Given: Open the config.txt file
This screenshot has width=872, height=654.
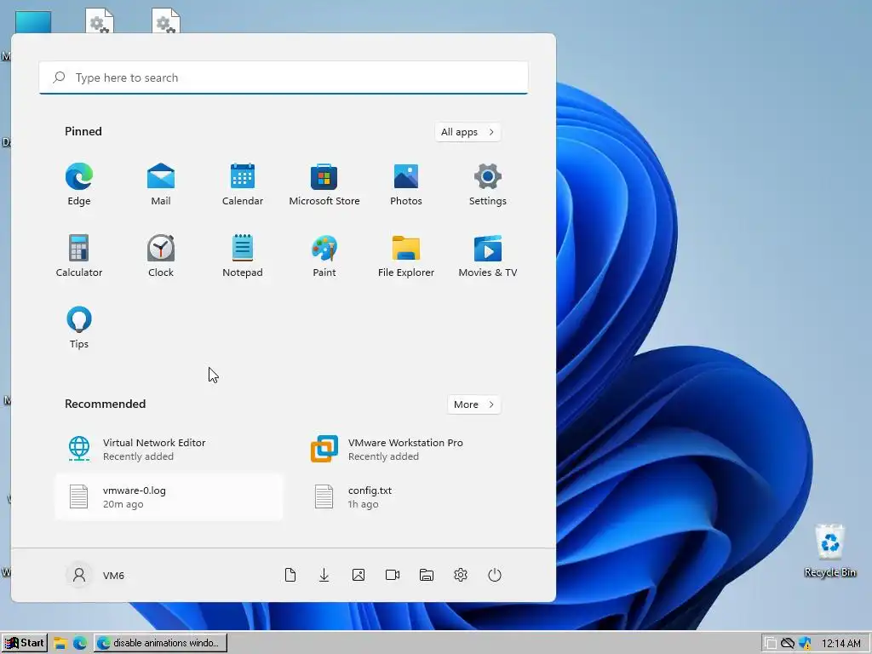Looking at the screenshot, I should [x=414, y=496].
